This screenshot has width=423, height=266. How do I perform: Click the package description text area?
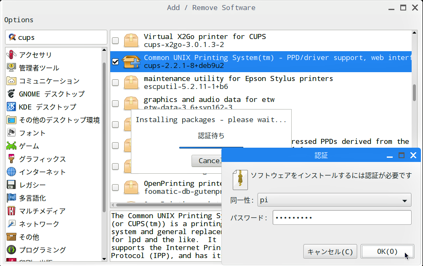click(x=166, y=236)
